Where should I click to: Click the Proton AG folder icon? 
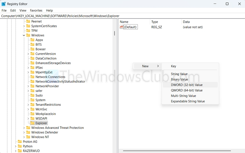pos(20,141)
